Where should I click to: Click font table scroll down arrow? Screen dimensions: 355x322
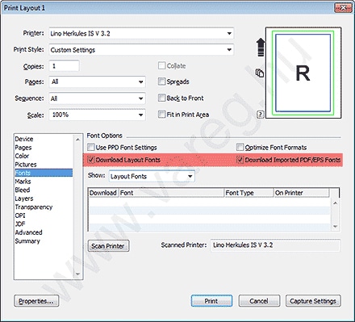point(335,227)
